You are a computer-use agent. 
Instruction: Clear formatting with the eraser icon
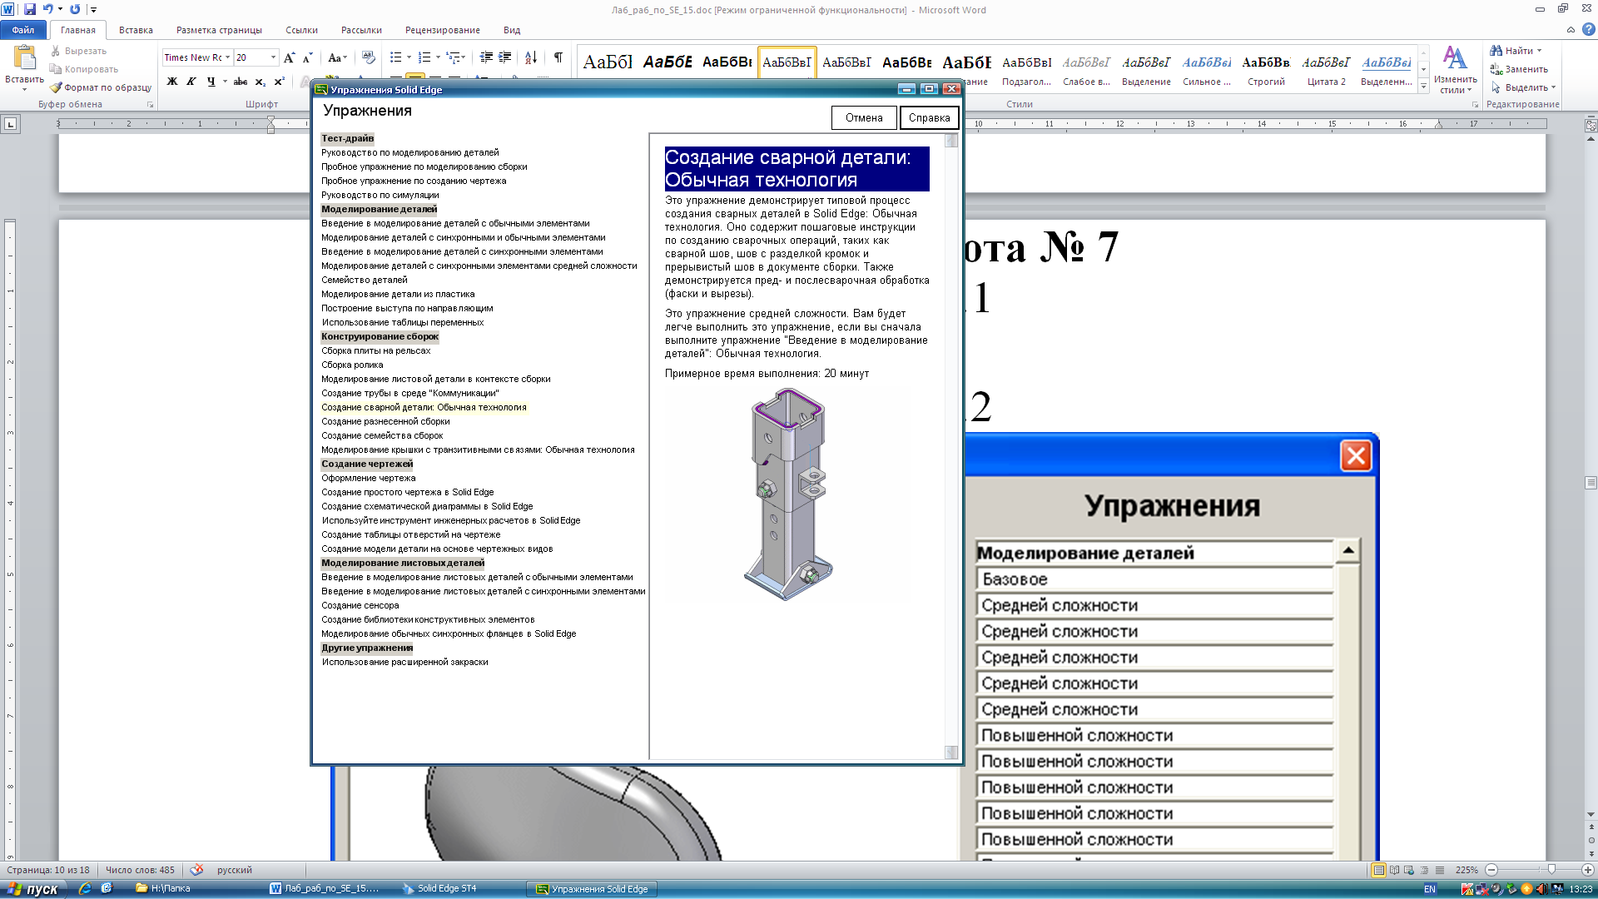point(369,57)
